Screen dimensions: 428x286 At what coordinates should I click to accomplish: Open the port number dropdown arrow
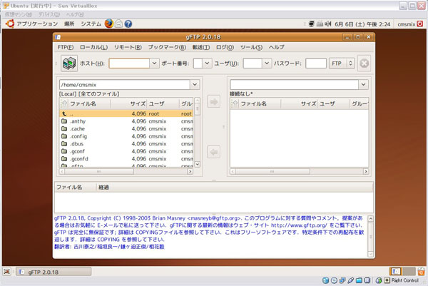pos(207,63)
